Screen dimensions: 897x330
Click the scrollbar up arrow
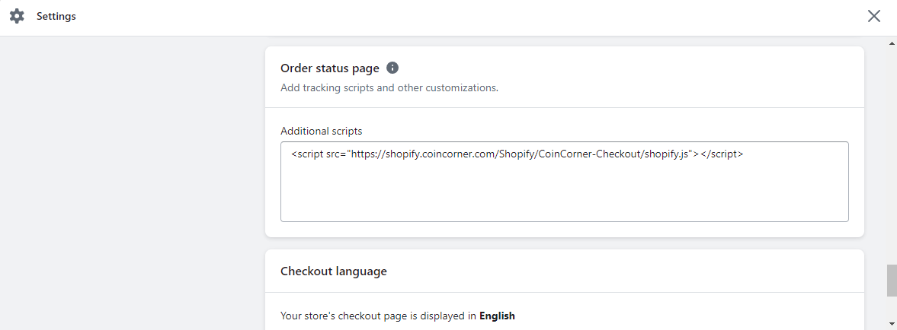[x=891, y=44]
